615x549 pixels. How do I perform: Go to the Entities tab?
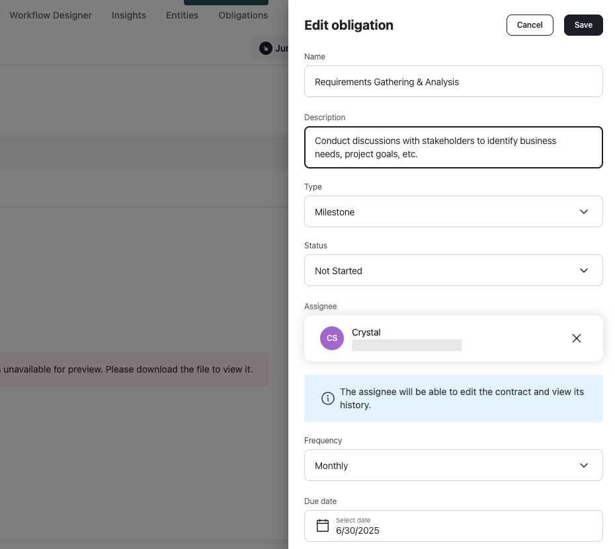[x=182, y=15]
